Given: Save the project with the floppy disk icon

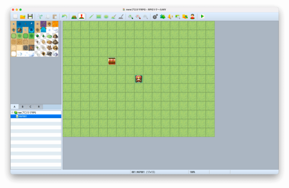Looking at the screenshot, I should click(x=30, y=17).
